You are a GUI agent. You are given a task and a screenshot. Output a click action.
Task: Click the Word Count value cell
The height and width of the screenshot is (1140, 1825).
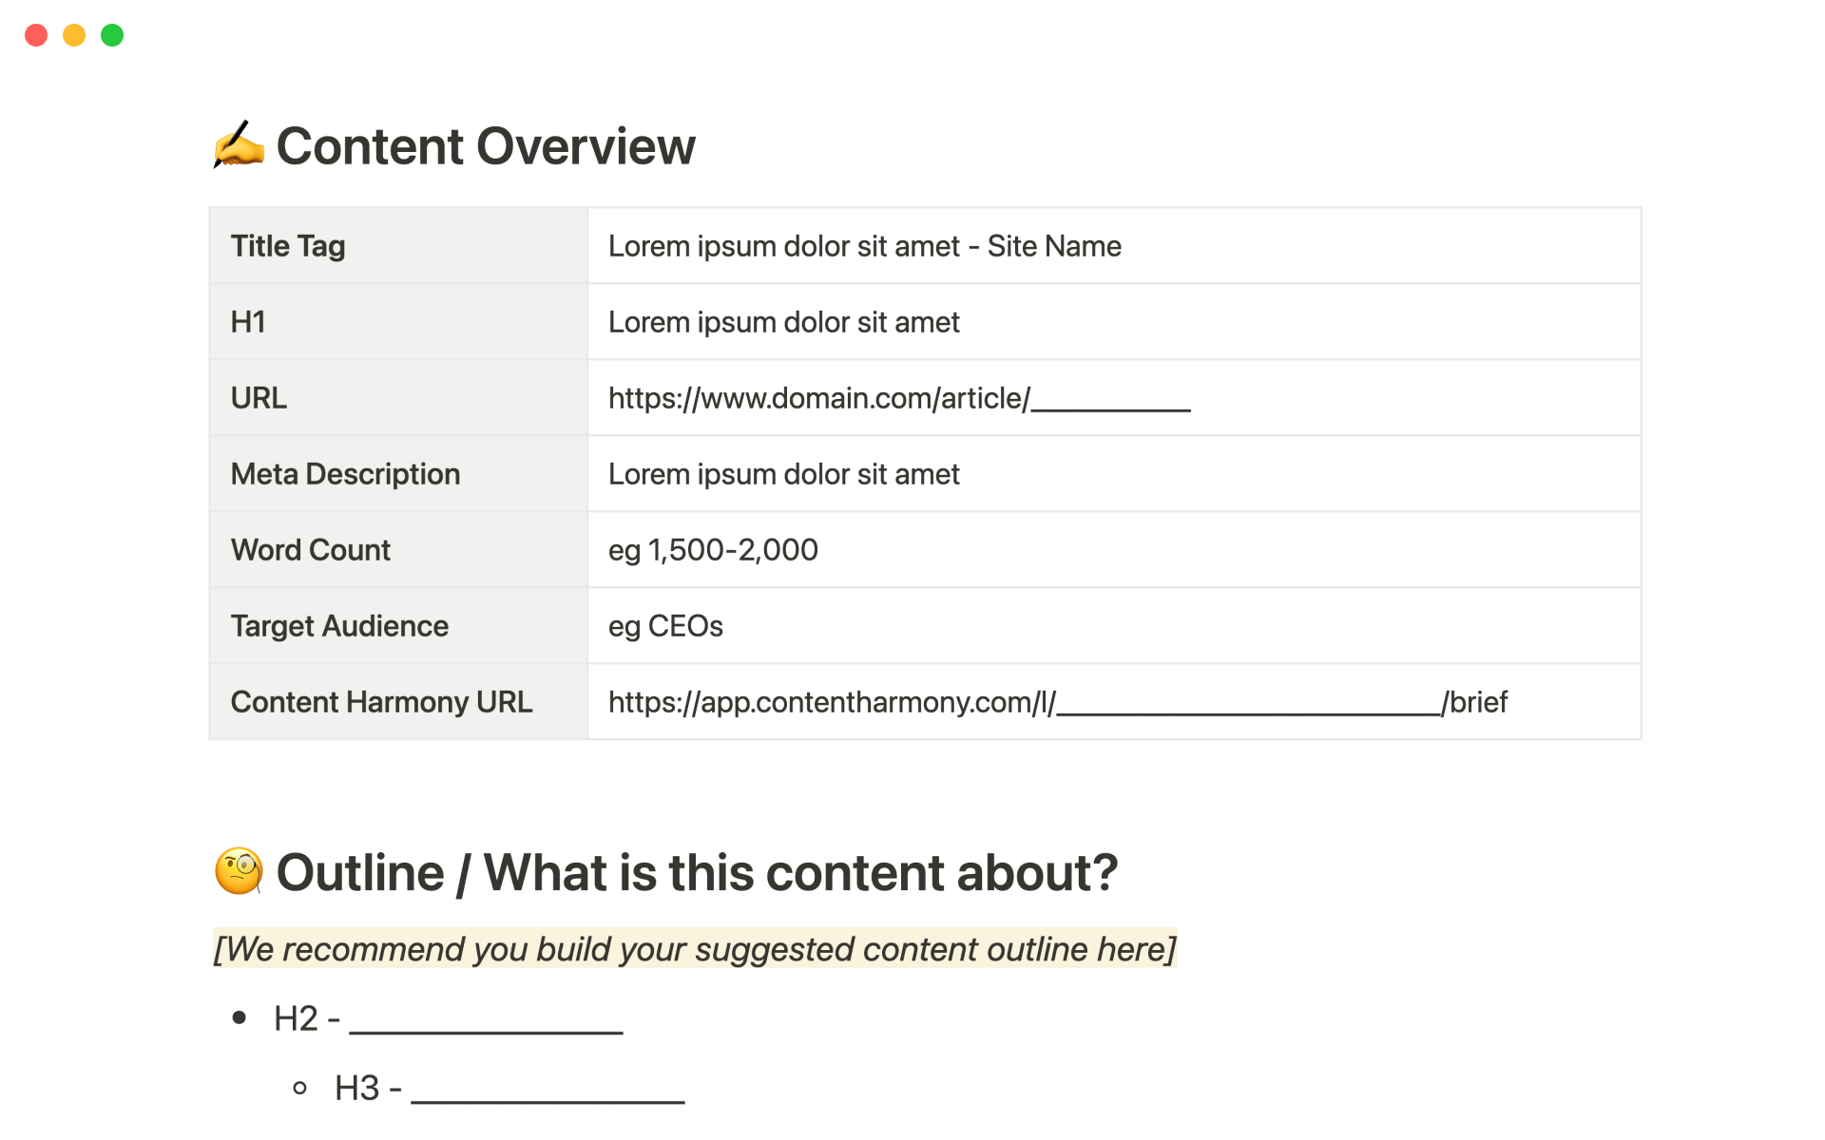click(713, 550)
